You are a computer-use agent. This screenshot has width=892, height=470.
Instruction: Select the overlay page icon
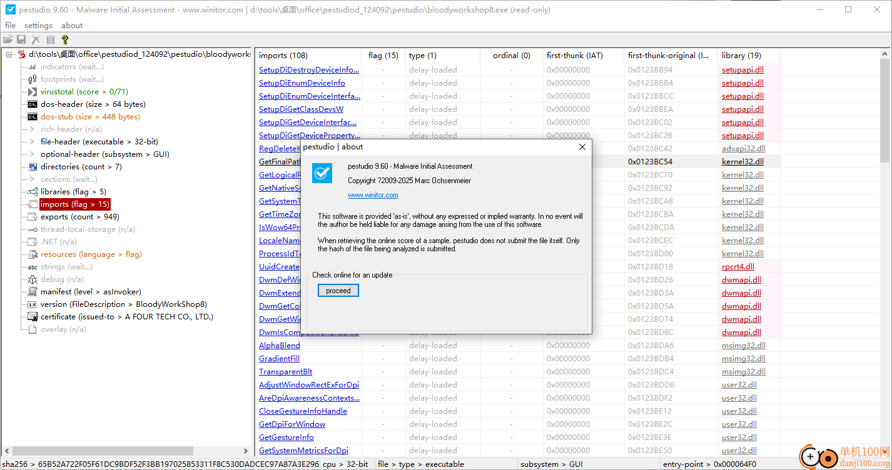[33, 329]
